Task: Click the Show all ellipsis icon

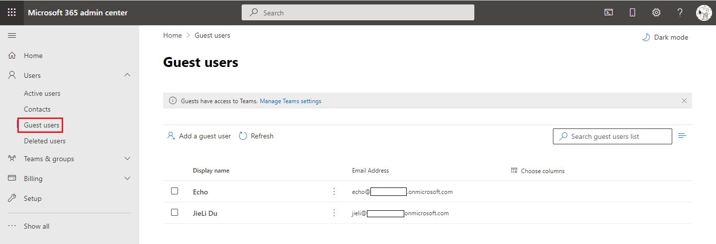Action: 12,226
